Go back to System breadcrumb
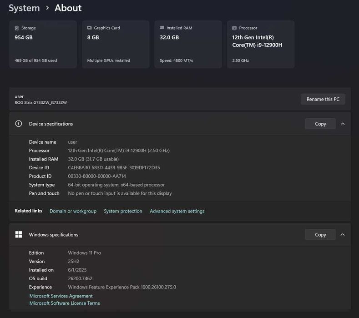This screenshot has width=359, height=318. pyautogui.click(x=24, y=8)
